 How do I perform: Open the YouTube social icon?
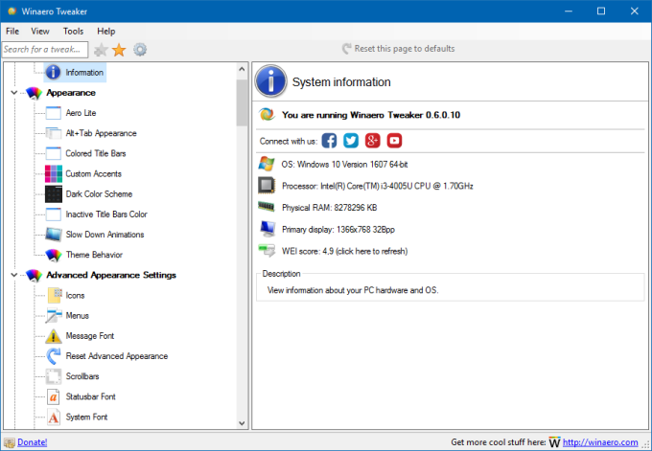[394, 141]
